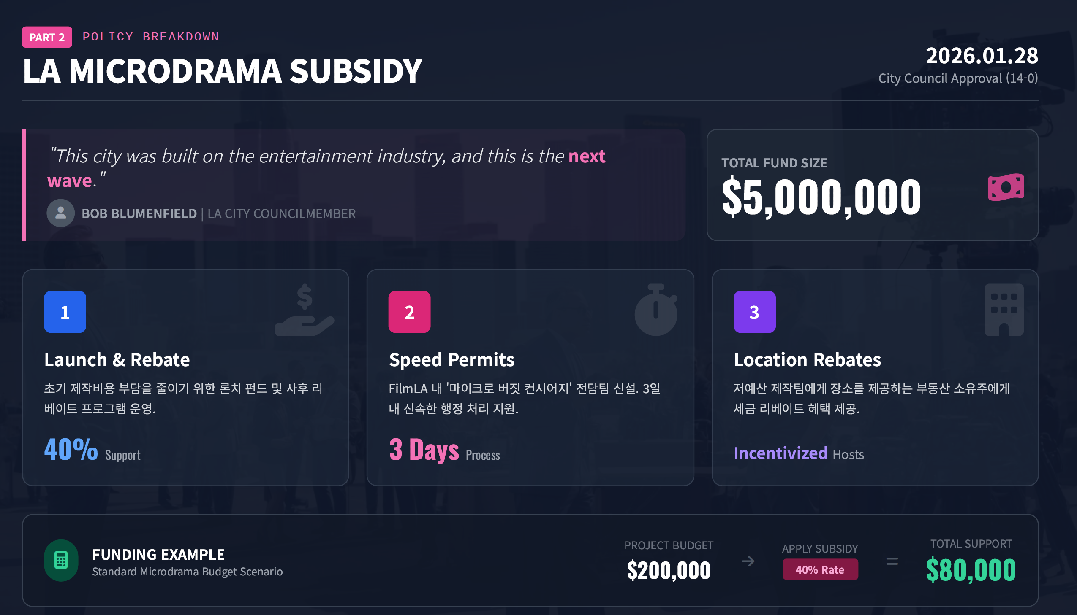Image resolution: width=1077 pixels, height=615 pixels.
Task: Click the LA MICRODRAMA SUBSIDY title
Action: 223,71
